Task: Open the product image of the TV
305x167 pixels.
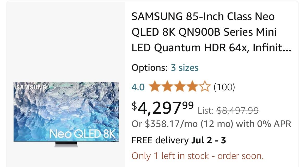Action: tap(66, 112)
